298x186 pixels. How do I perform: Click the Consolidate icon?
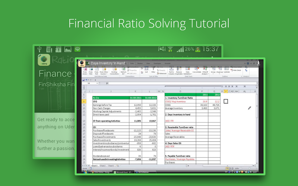197,70
